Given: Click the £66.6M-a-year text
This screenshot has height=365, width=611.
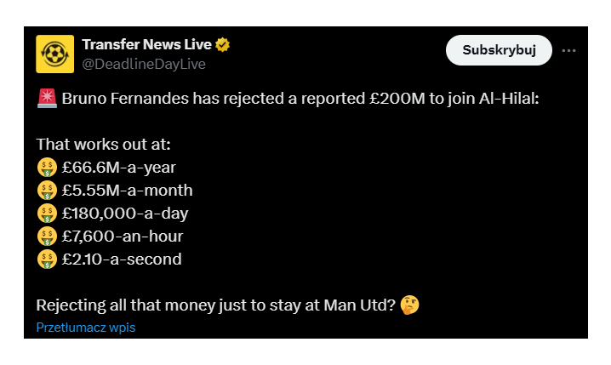Looking at the screenshot, I should coord(119,168).
